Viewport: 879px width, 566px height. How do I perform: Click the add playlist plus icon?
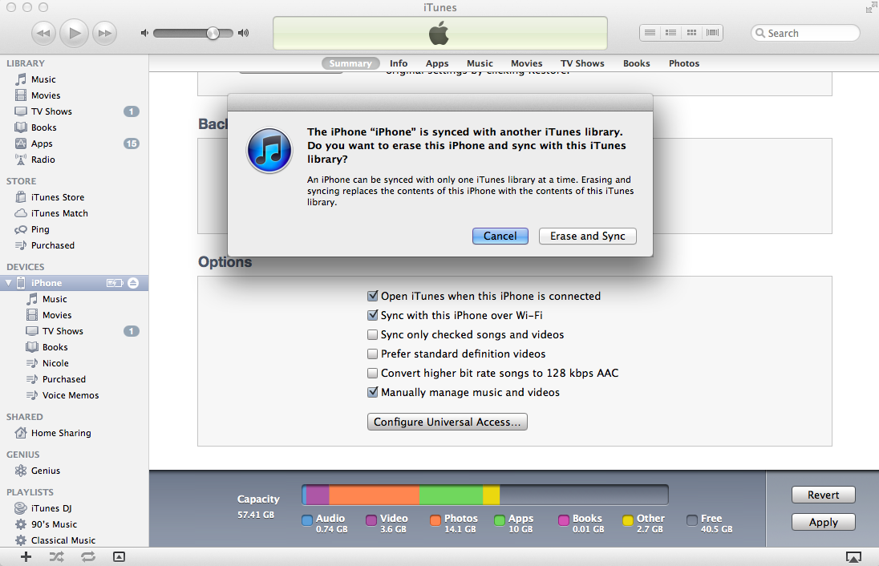26,556
